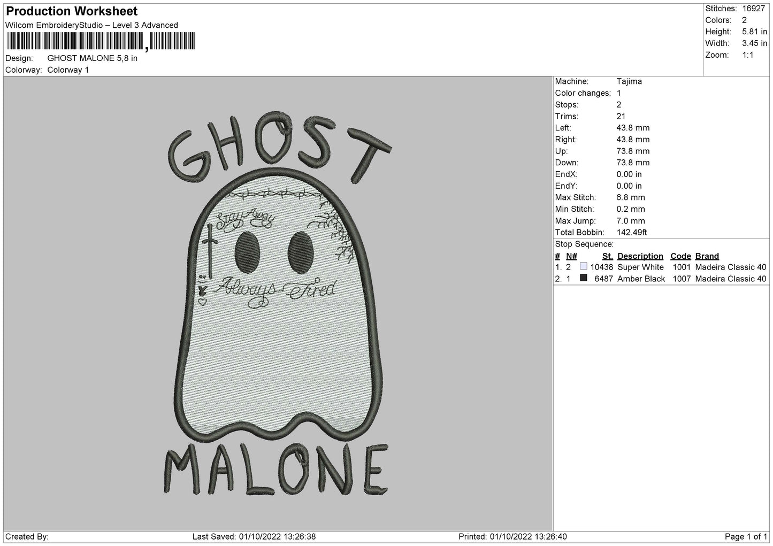
Task: Click the Colors value 2
Action: (x=744, y=20)
